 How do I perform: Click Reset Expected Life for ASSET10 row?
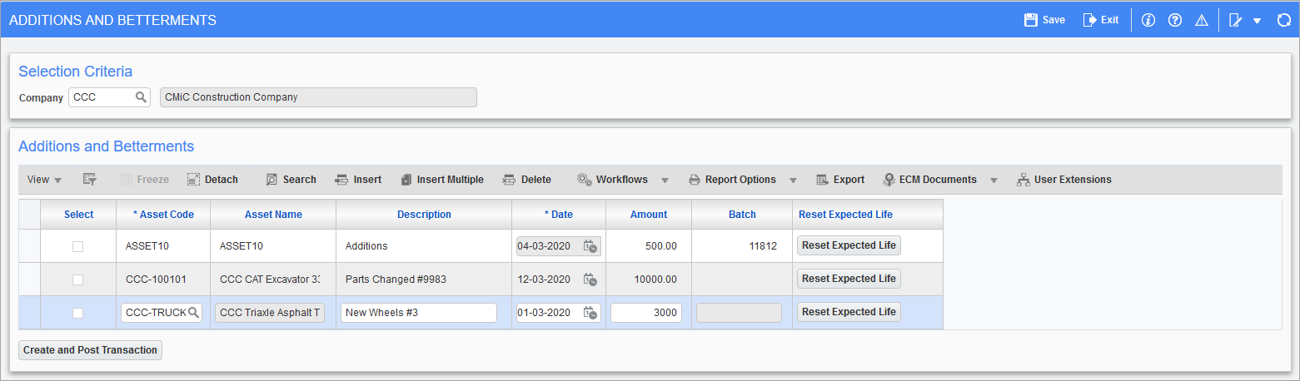pos(849,245)
